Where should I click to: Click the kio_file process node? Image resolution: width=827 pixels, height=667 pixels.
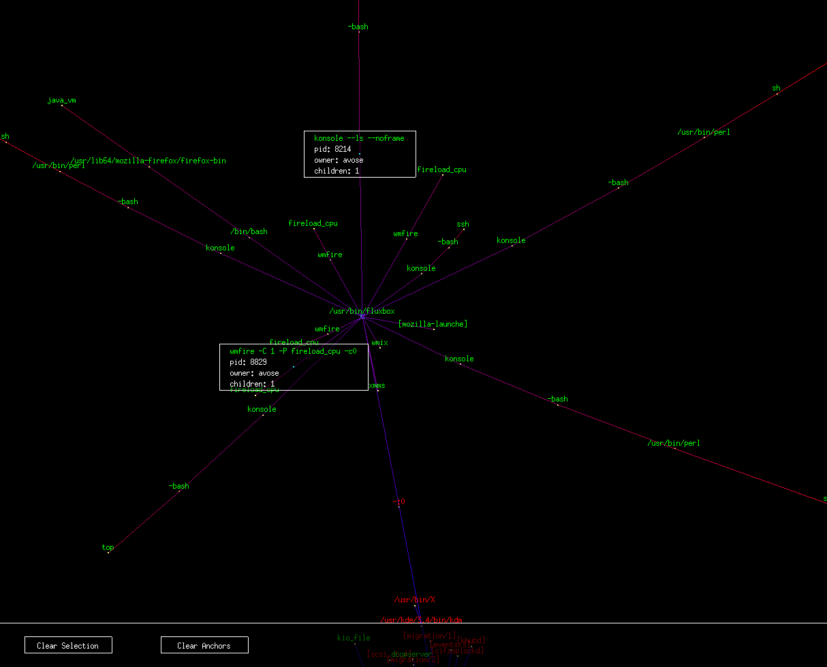point(354,642)
